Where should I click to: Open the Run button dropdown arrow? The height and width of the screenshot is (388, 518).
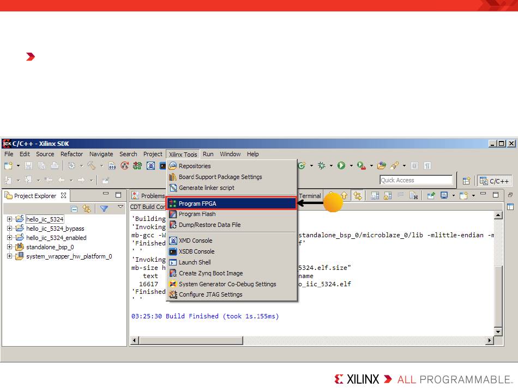pyautogui.click(x=351, y=166)
